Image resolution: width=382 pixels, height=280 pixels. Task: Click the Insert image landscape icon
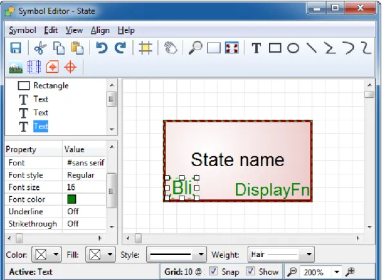(x=16, y=67)
